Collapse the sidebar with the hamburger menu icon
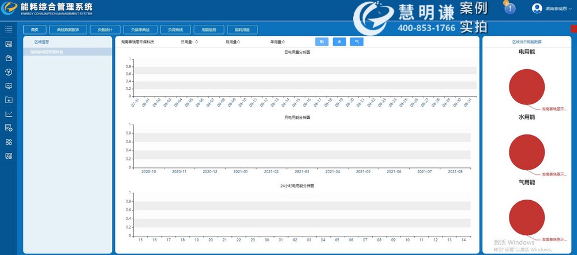Image resolution: width=577 pixels, height=255 pixels. coord(9,29)
